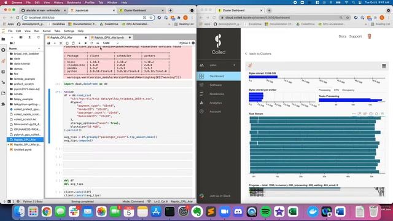The image size is (393, 221).
Task: Create a new launcher in file browser
Action: pos(12,37)
